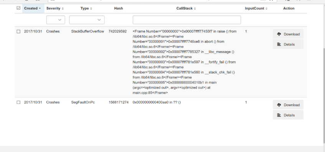
Task: Click the sort arrows next to CallStack
Action: [195, 8]
